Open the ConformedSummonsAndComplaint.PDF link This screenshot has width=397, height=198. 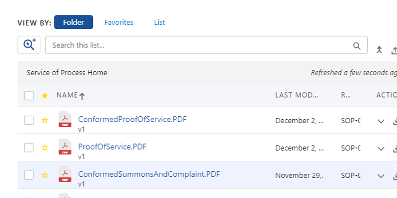click(x=149, y=174)
